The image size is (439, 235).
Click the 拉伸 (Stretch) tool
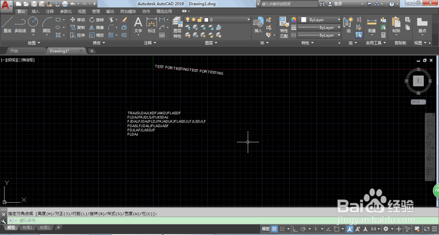(x=78, y=35)
